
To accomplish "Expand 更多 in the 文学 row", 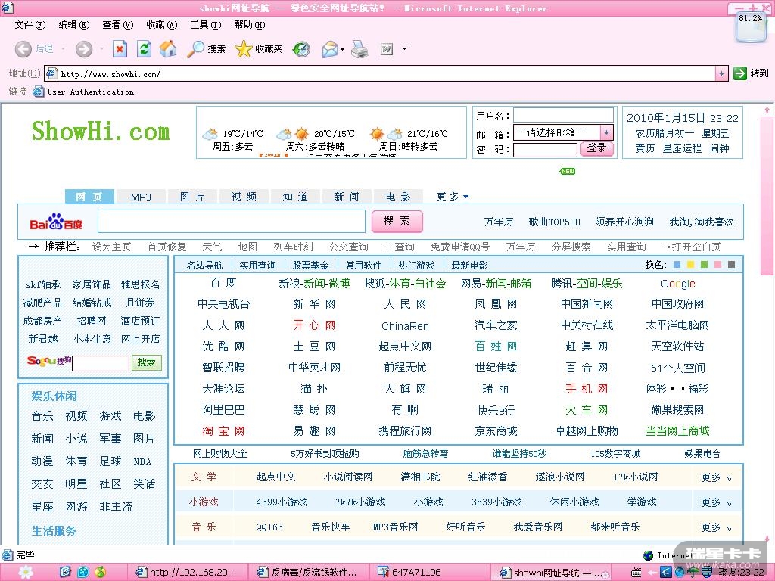I will (716, 477).
